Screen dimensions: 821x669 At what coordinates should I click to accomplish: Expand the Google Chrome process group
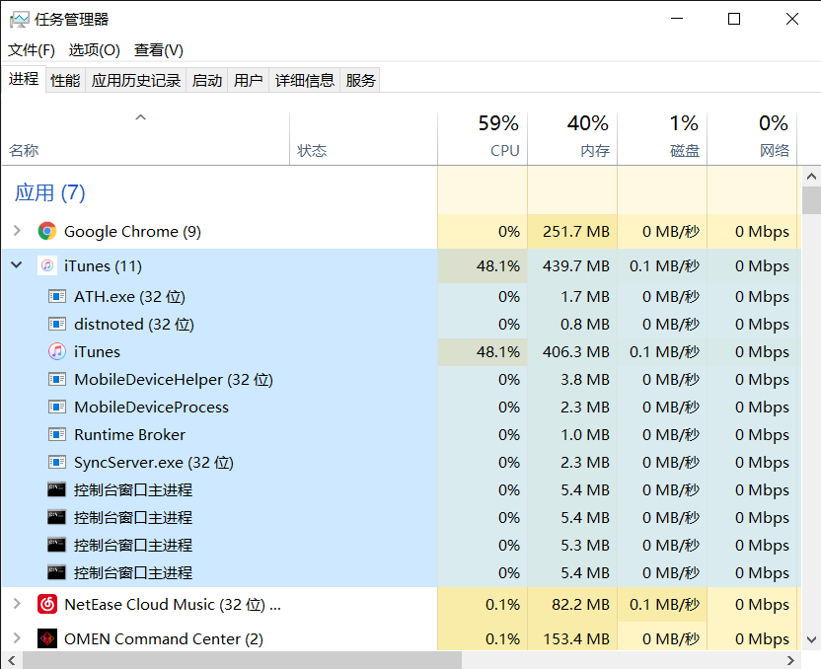(x=16, y=232)
